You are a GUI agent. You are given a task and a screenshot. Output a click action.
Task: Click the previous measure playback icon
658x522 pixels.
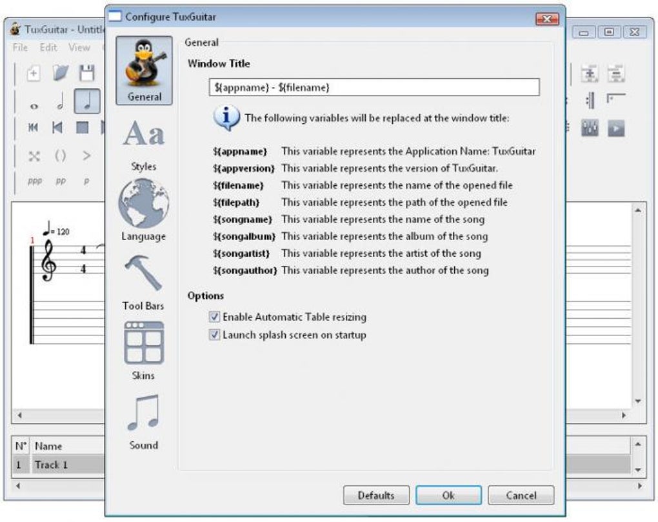point(57,128)
